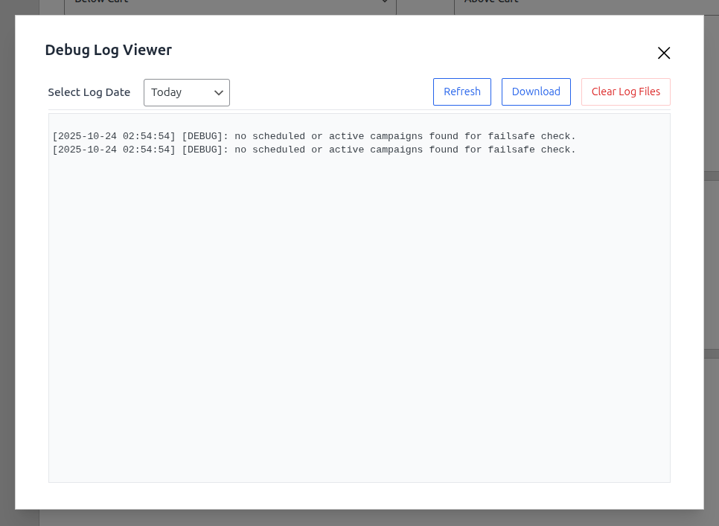Viewport: 719px width, 526px height.
Task: Click the chevron icon on the Today dropdown
Action: click(218, 92)
